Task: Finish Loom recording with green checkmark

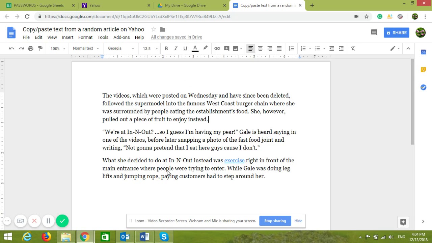Action: tap(62, 221)
